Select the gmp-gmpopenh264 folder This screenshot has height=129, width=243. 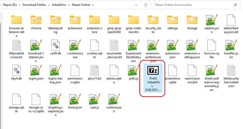pos(114,24)
